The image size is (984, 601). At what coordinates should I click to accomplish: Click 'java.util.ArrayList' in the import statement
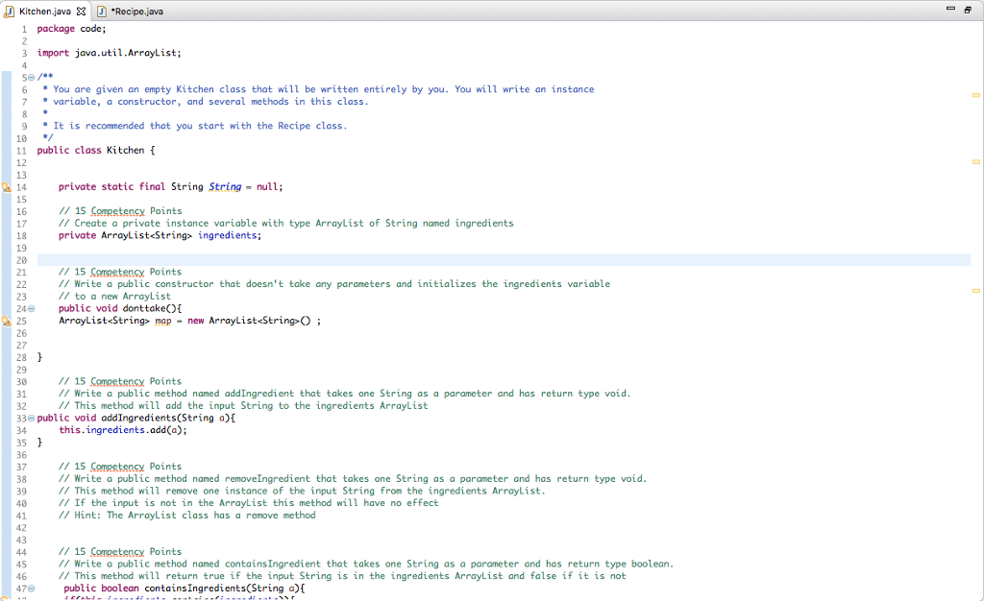pos(126,53)
